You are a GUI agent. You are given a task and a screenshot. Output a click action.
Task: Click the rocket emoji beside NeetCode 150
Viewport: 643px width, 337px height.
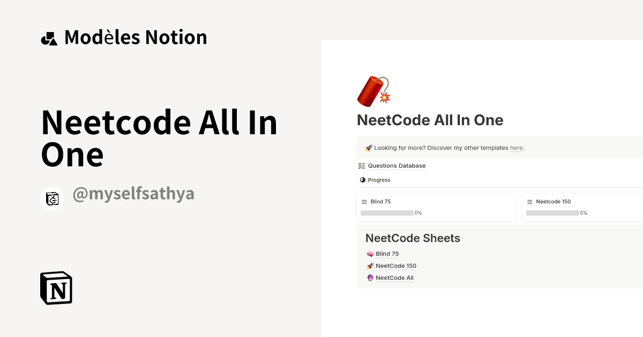[370, 266]
